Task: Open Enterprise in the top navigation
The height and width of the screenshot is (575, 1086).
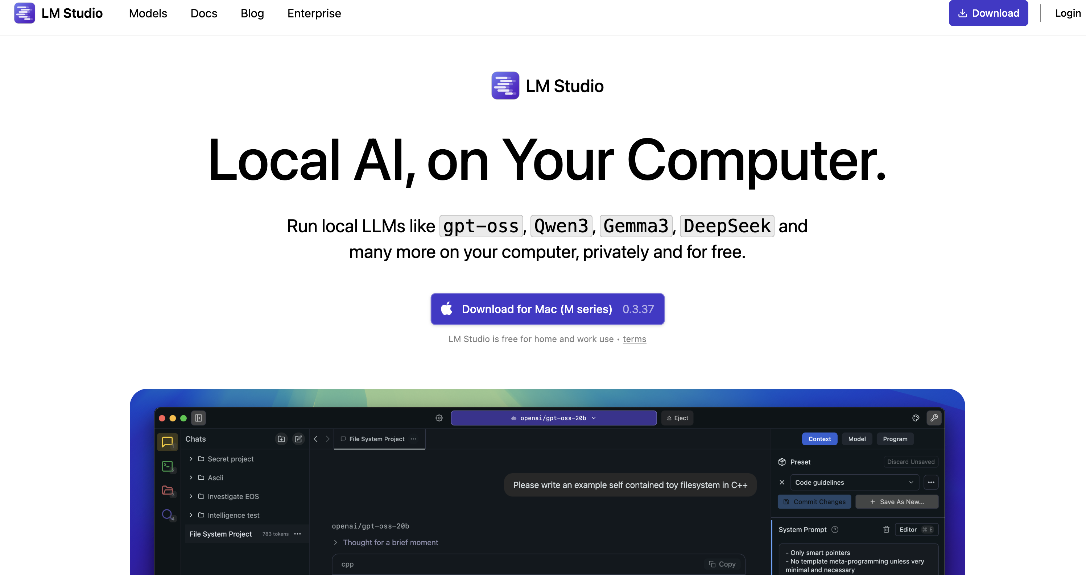Action: tap(314, 13)
